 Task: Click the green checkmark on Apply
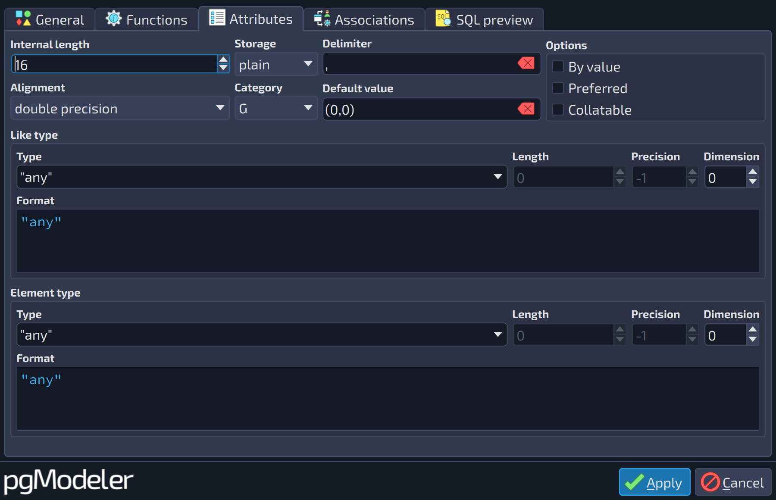point(634,482)
